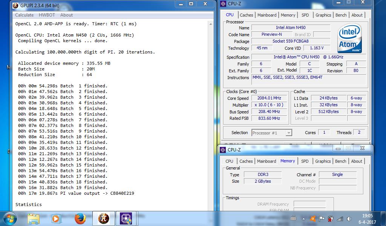
Task: Click the Name field 'Intel Atom N450'
Action: pos(291,27)
